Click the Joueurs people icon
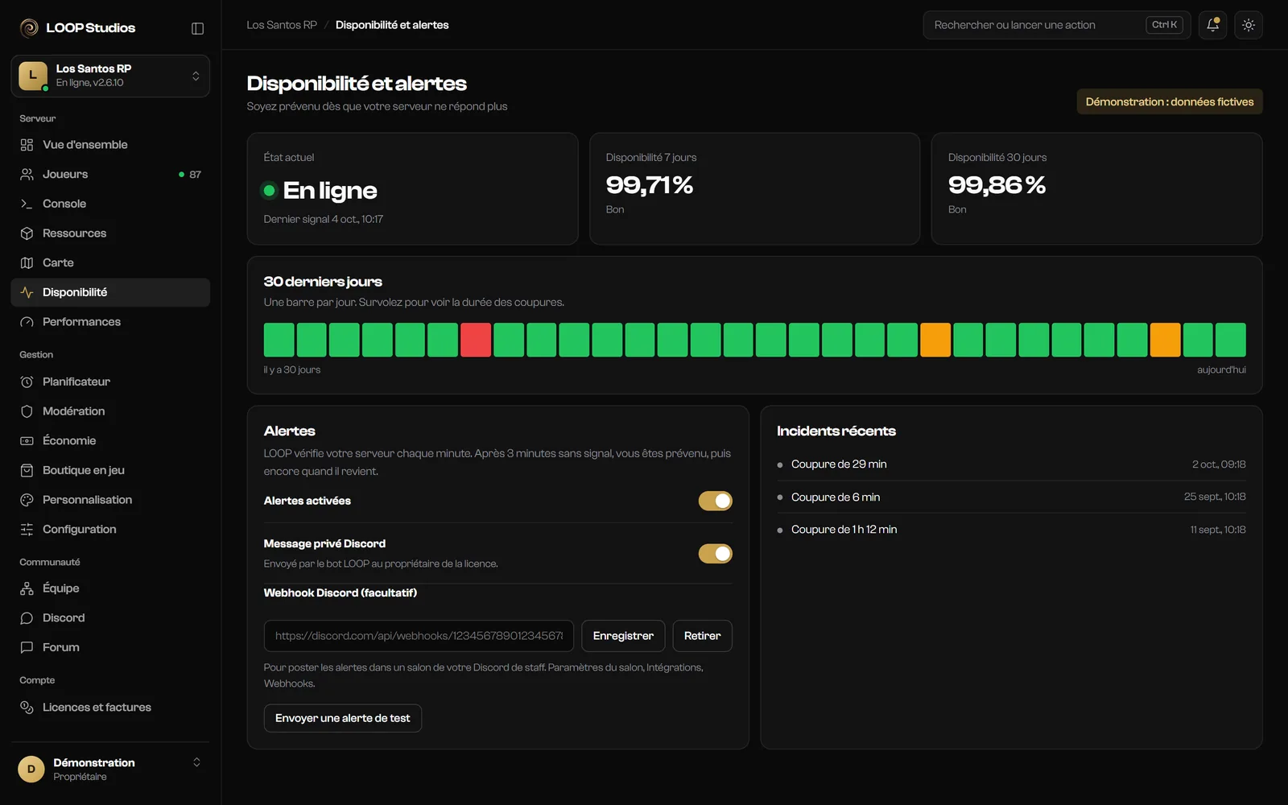Image resolution: width=1288 pixels, height=805 pixels. (27, 174)
